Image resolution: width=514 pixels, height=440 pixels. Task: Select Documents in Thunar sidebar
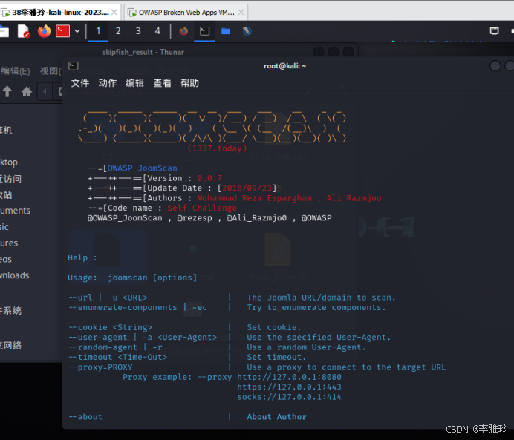(x=15, y=211)
